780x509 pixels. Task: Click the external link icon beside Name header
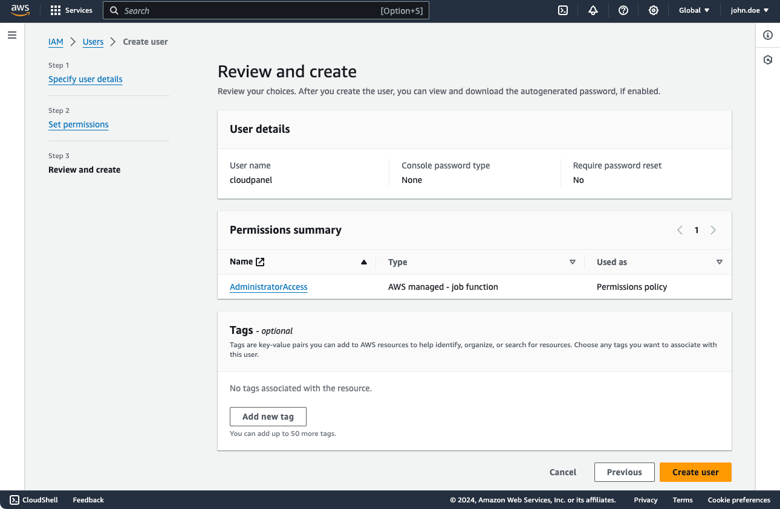point(260,261)
